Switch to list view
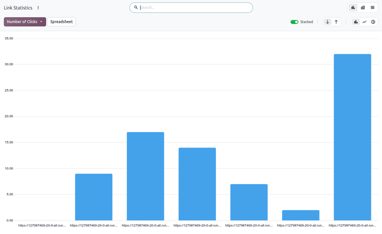 [x=373, y=7]
